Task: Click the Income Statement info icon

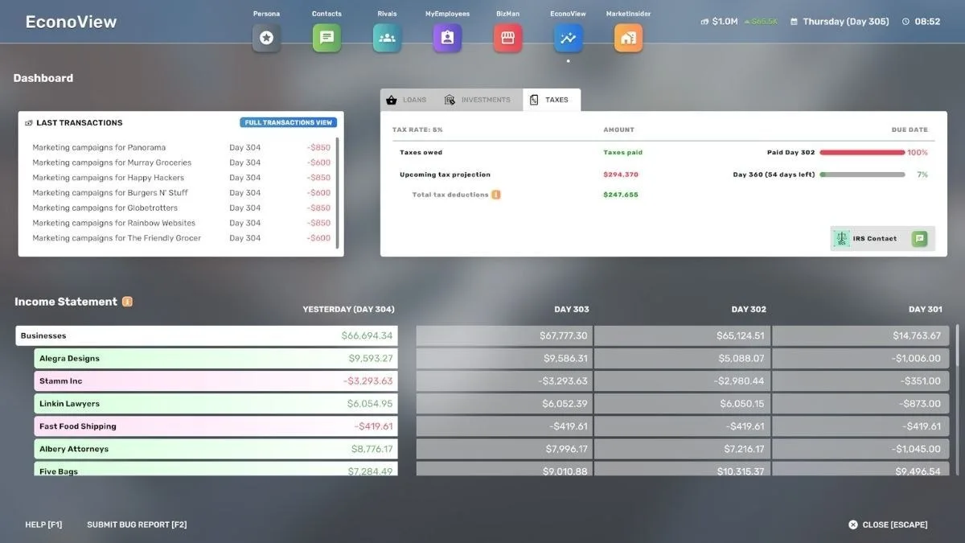Action: 127,302
